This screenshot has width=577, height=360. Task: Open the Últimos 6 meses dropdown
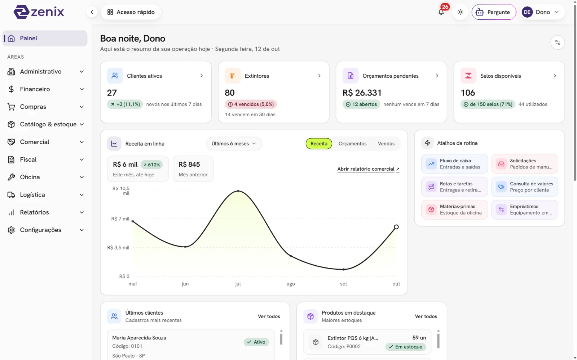coord(234,144)
